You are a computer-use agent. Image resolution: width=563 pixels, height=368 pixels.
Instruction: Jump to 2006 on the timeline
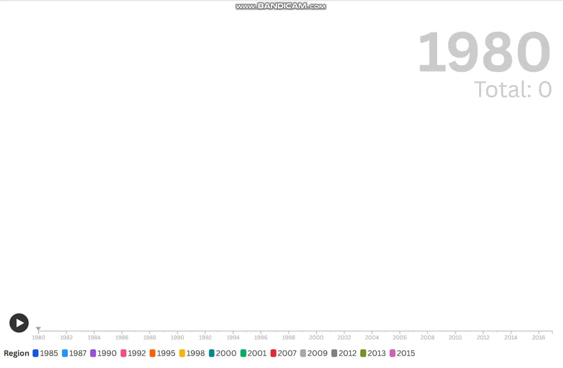tap(400, 337)
